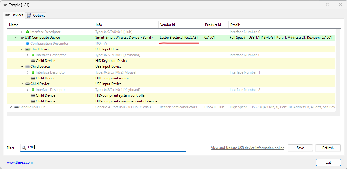
Task: Click green dot of Interface Number 2 descriptor
Action: click(x=33, y=90)
